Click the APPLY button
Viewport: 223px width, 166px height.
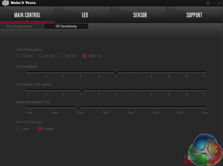coord(211,158)
